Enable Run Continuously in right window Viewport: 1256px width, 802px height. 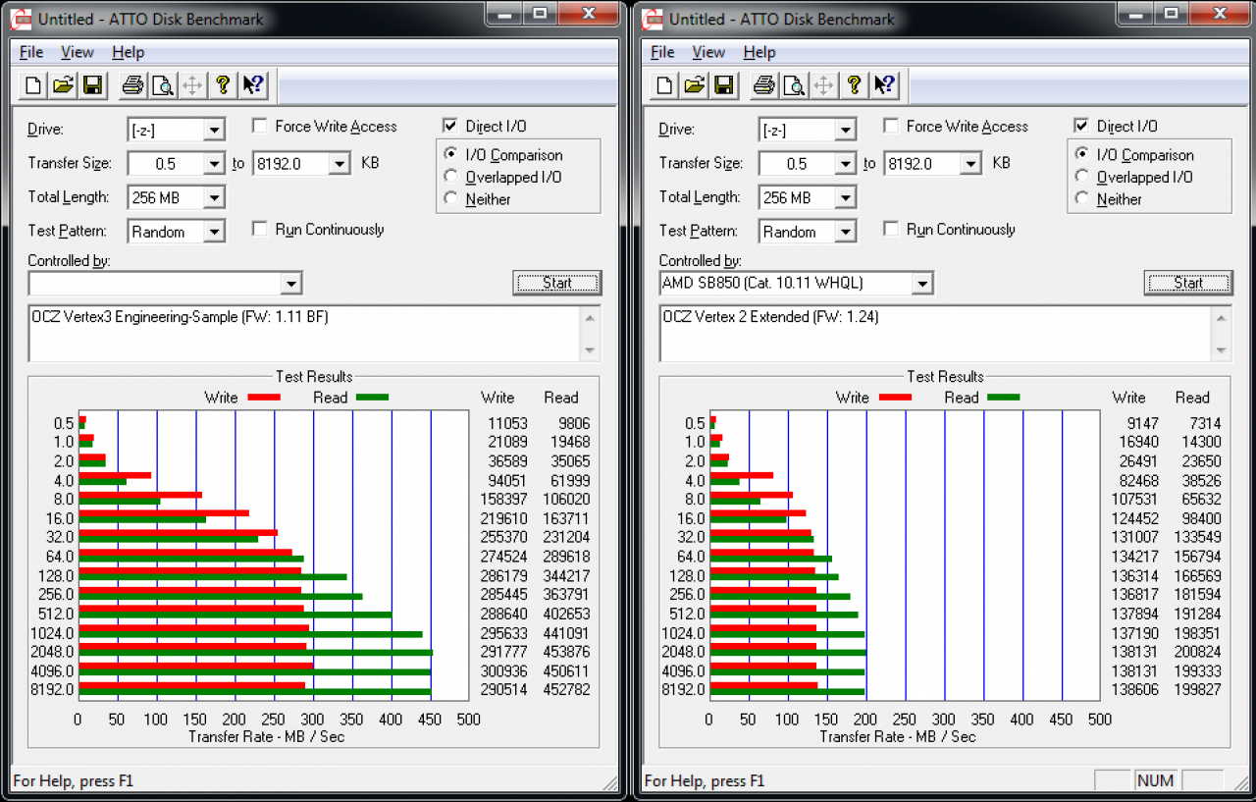891,229
